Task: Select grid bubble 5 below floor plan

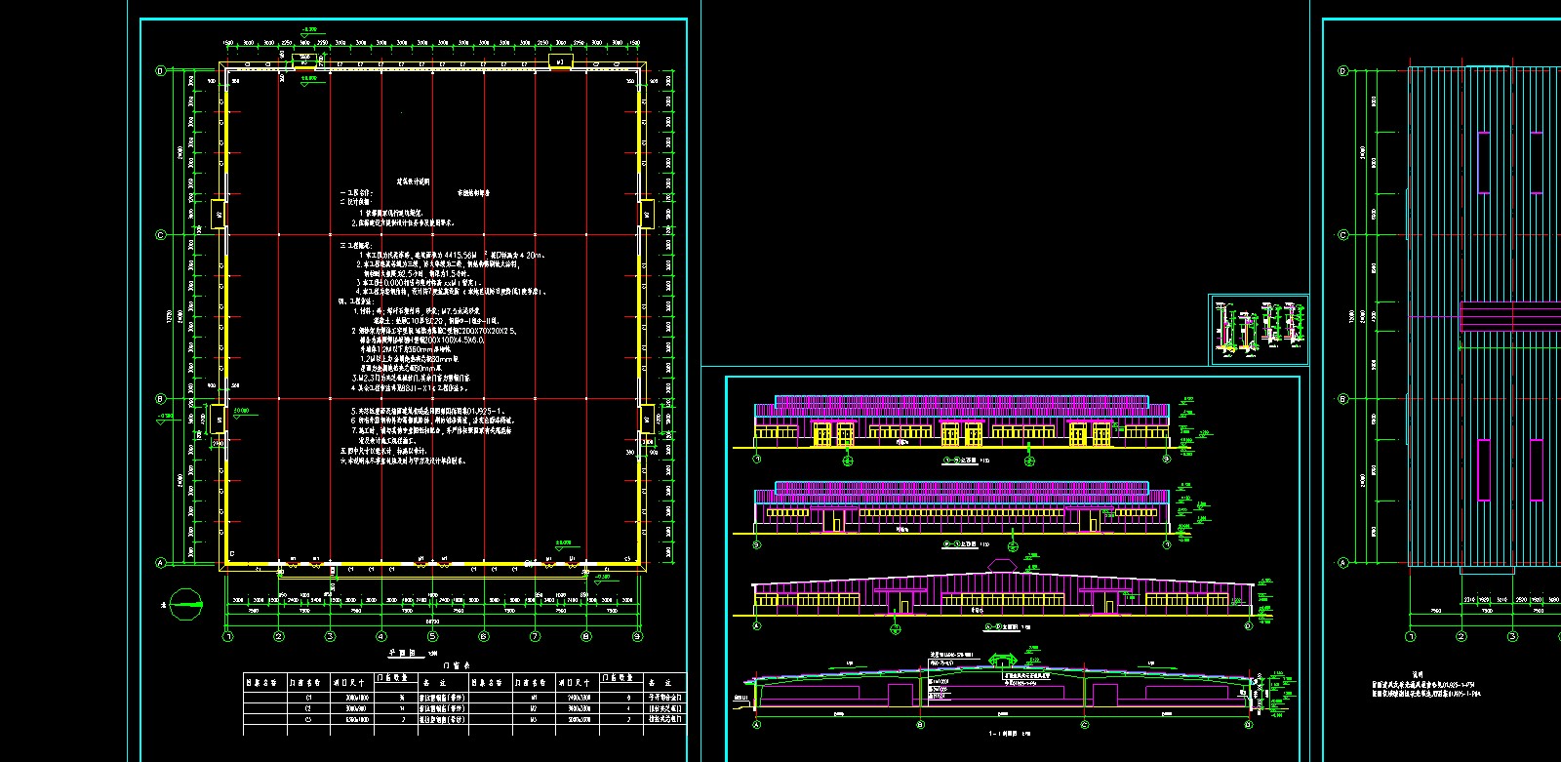Action: (432, 637)
